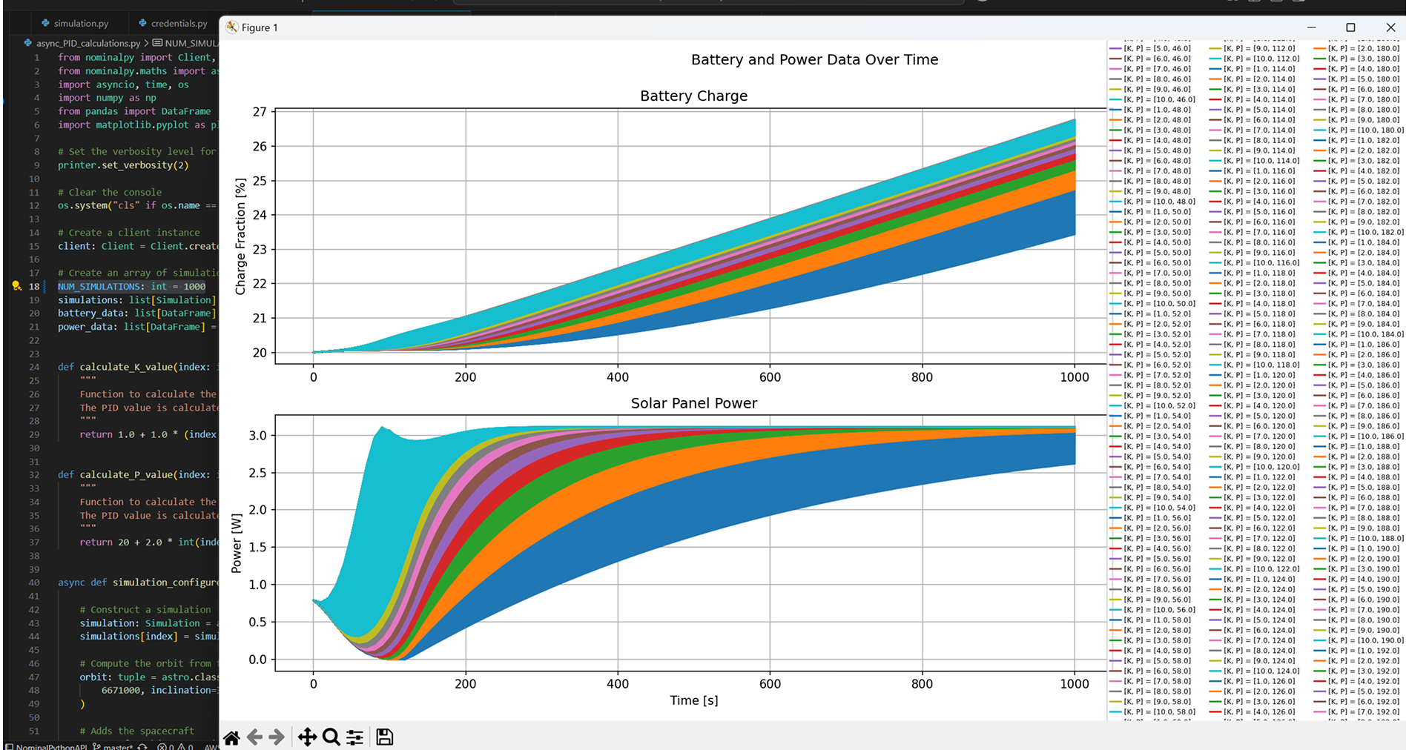
Task: Activate the Pan/move axes tool
Action: click(x=307, y=737)
